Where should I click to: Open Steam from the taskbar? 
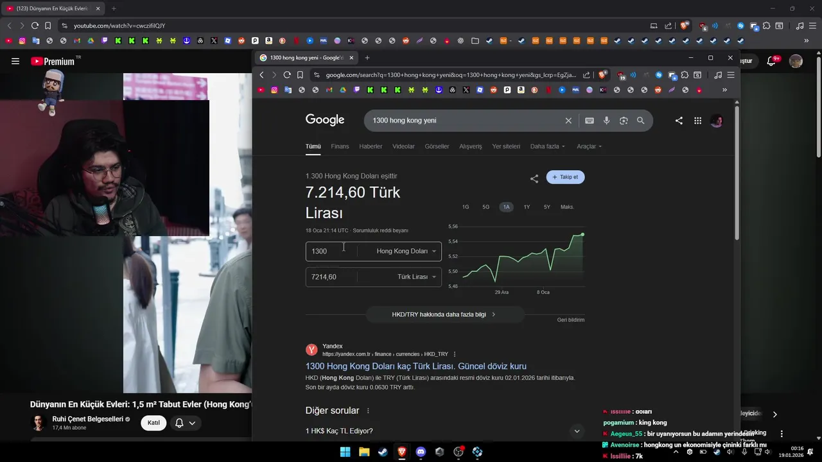click(x=383, y=452)
